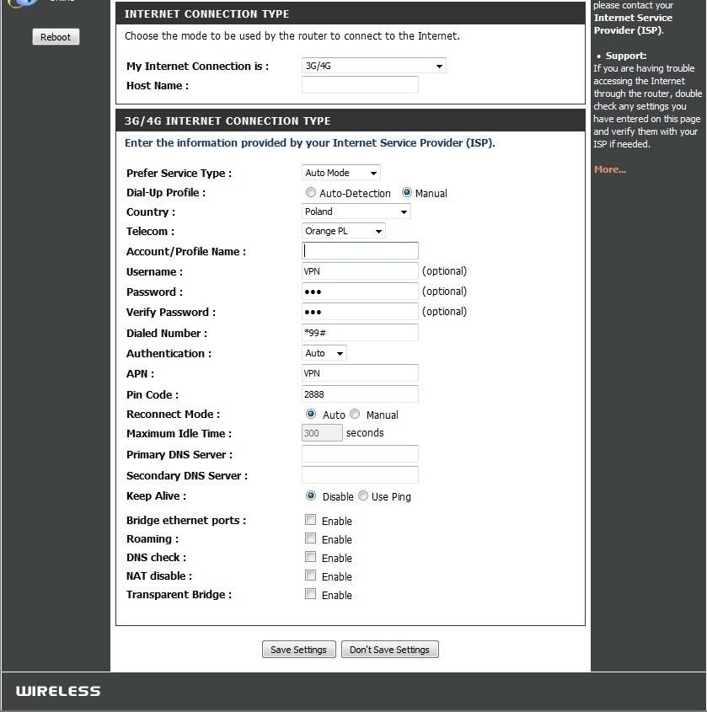
Task: Select Use Ping for Keep Alive
Action: (x=363, y=495)
